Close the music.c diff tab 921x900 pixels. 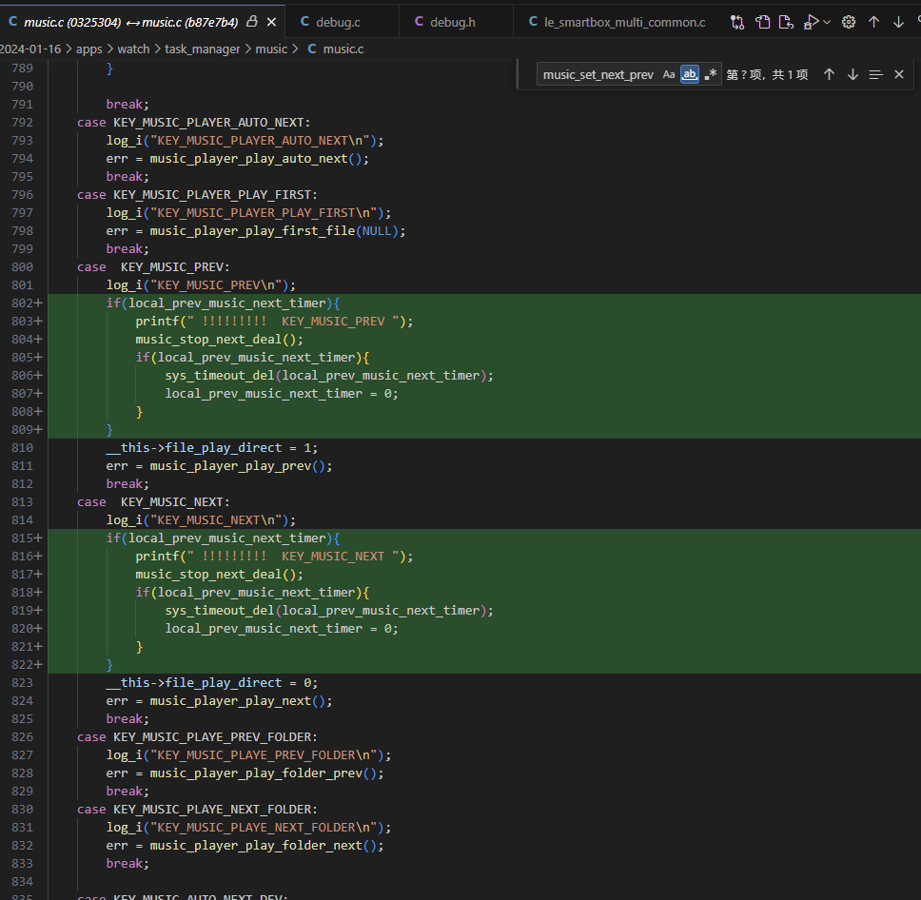tap(271, 22)
